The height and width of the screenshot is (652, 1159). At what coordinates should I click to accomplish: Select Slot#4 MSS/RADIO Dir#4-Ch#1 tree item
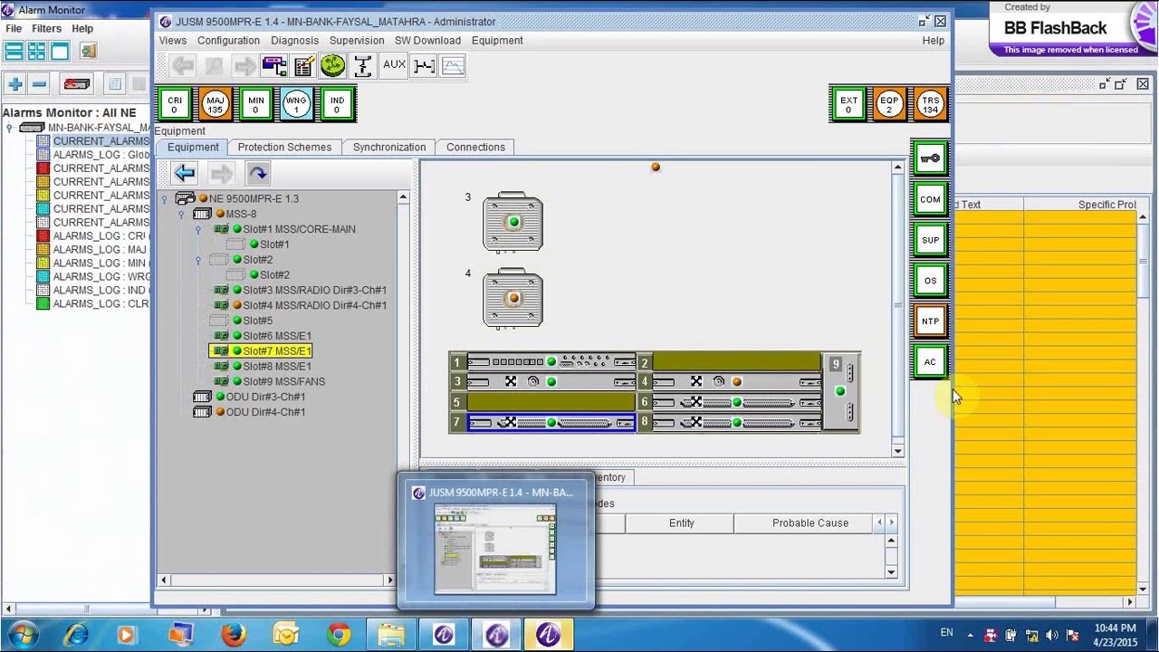pos(314,306)
